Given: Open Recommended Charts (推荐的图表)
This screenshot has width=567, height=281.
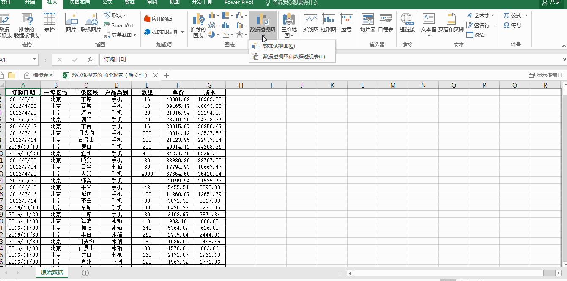Looking at the screenshot, I should (x=198, y=25).
